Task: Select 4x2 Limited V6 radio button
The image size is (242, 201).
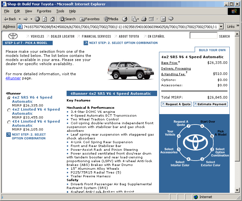Action: [x=9, y=110]
